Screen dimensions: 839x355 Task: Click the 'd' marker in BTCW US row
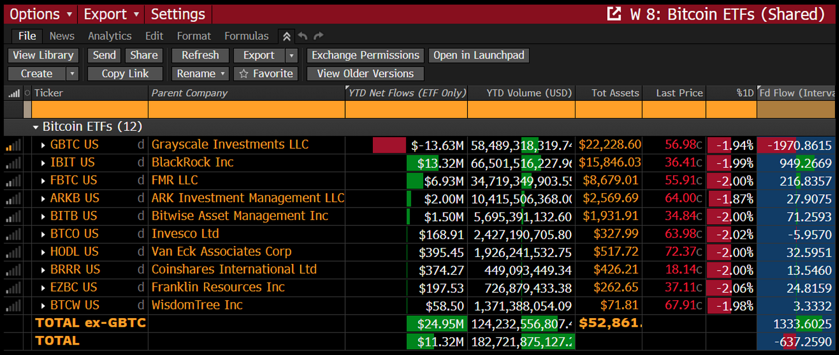[141, 305]
